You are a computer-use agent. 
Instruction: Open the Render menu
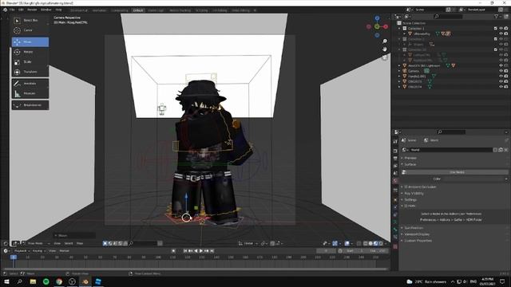coord(32,10)
